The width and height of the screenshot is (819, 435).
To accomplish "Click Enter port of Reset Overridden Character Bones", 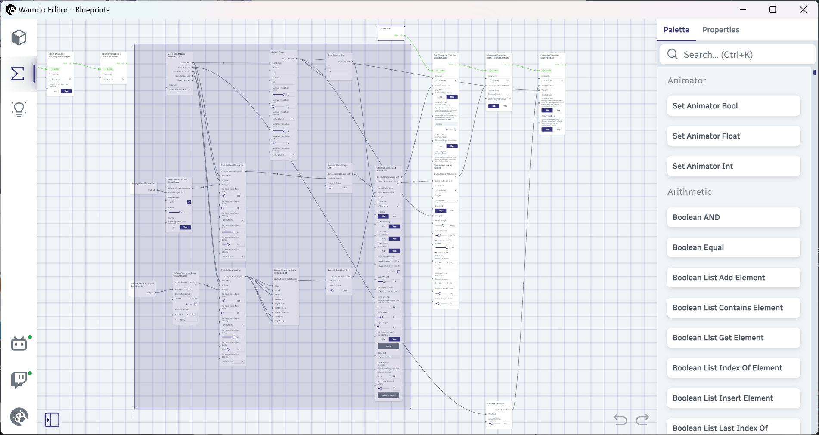I will click(x=108, y=69).
